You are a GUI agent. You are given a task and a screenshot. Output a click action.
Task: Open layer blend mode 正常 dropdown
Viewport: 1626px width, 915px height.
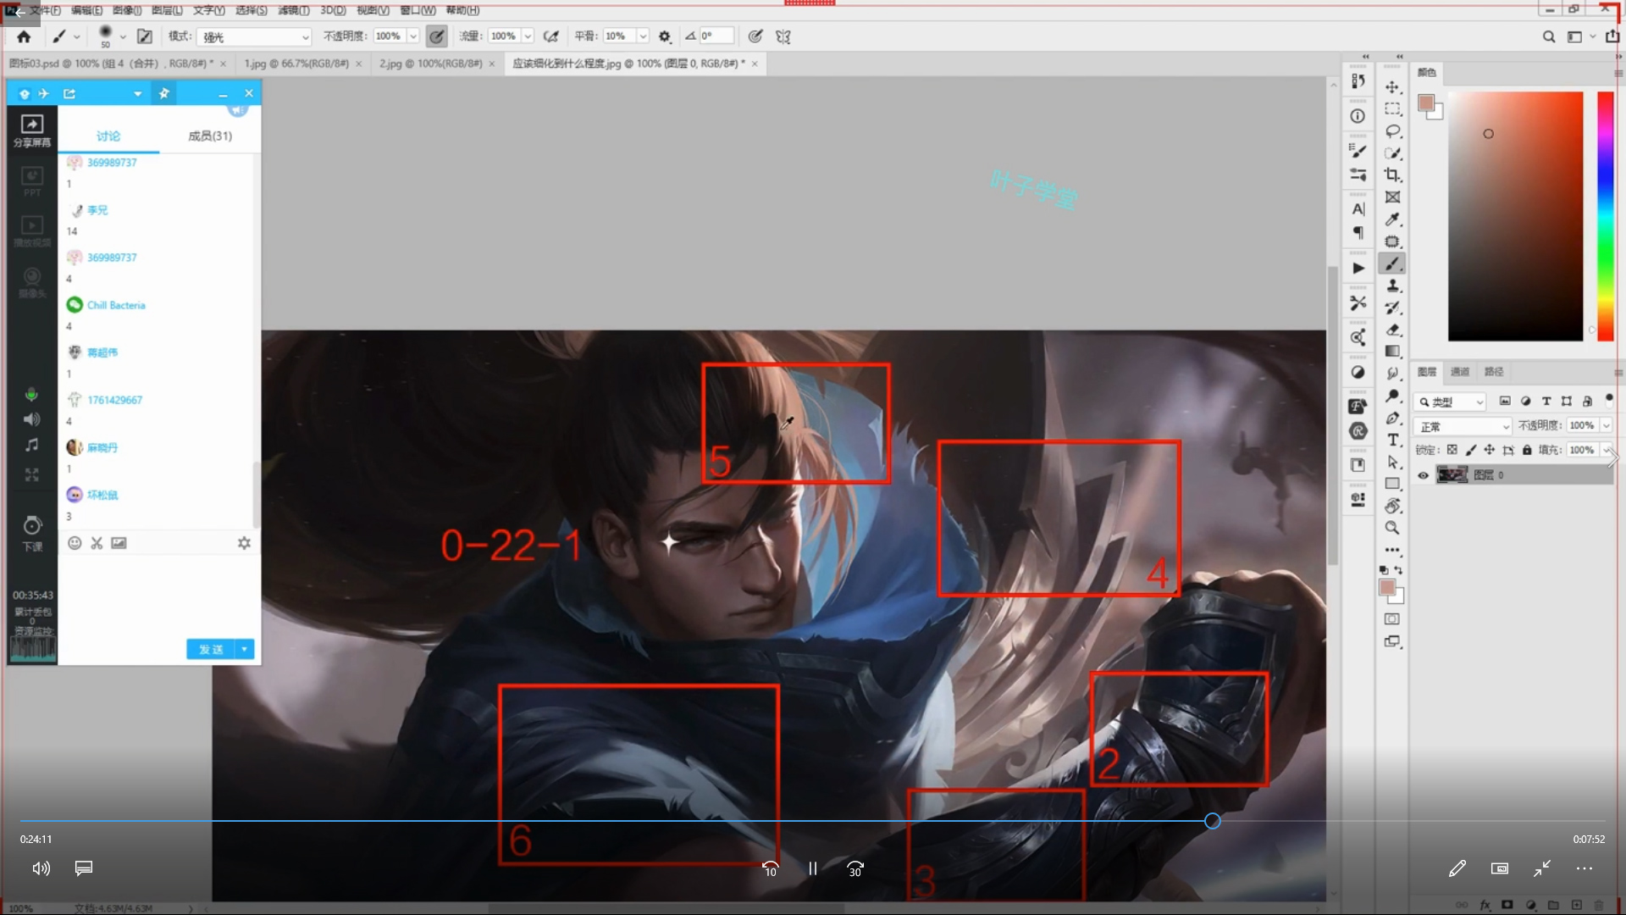click(x=1463, y=426)
